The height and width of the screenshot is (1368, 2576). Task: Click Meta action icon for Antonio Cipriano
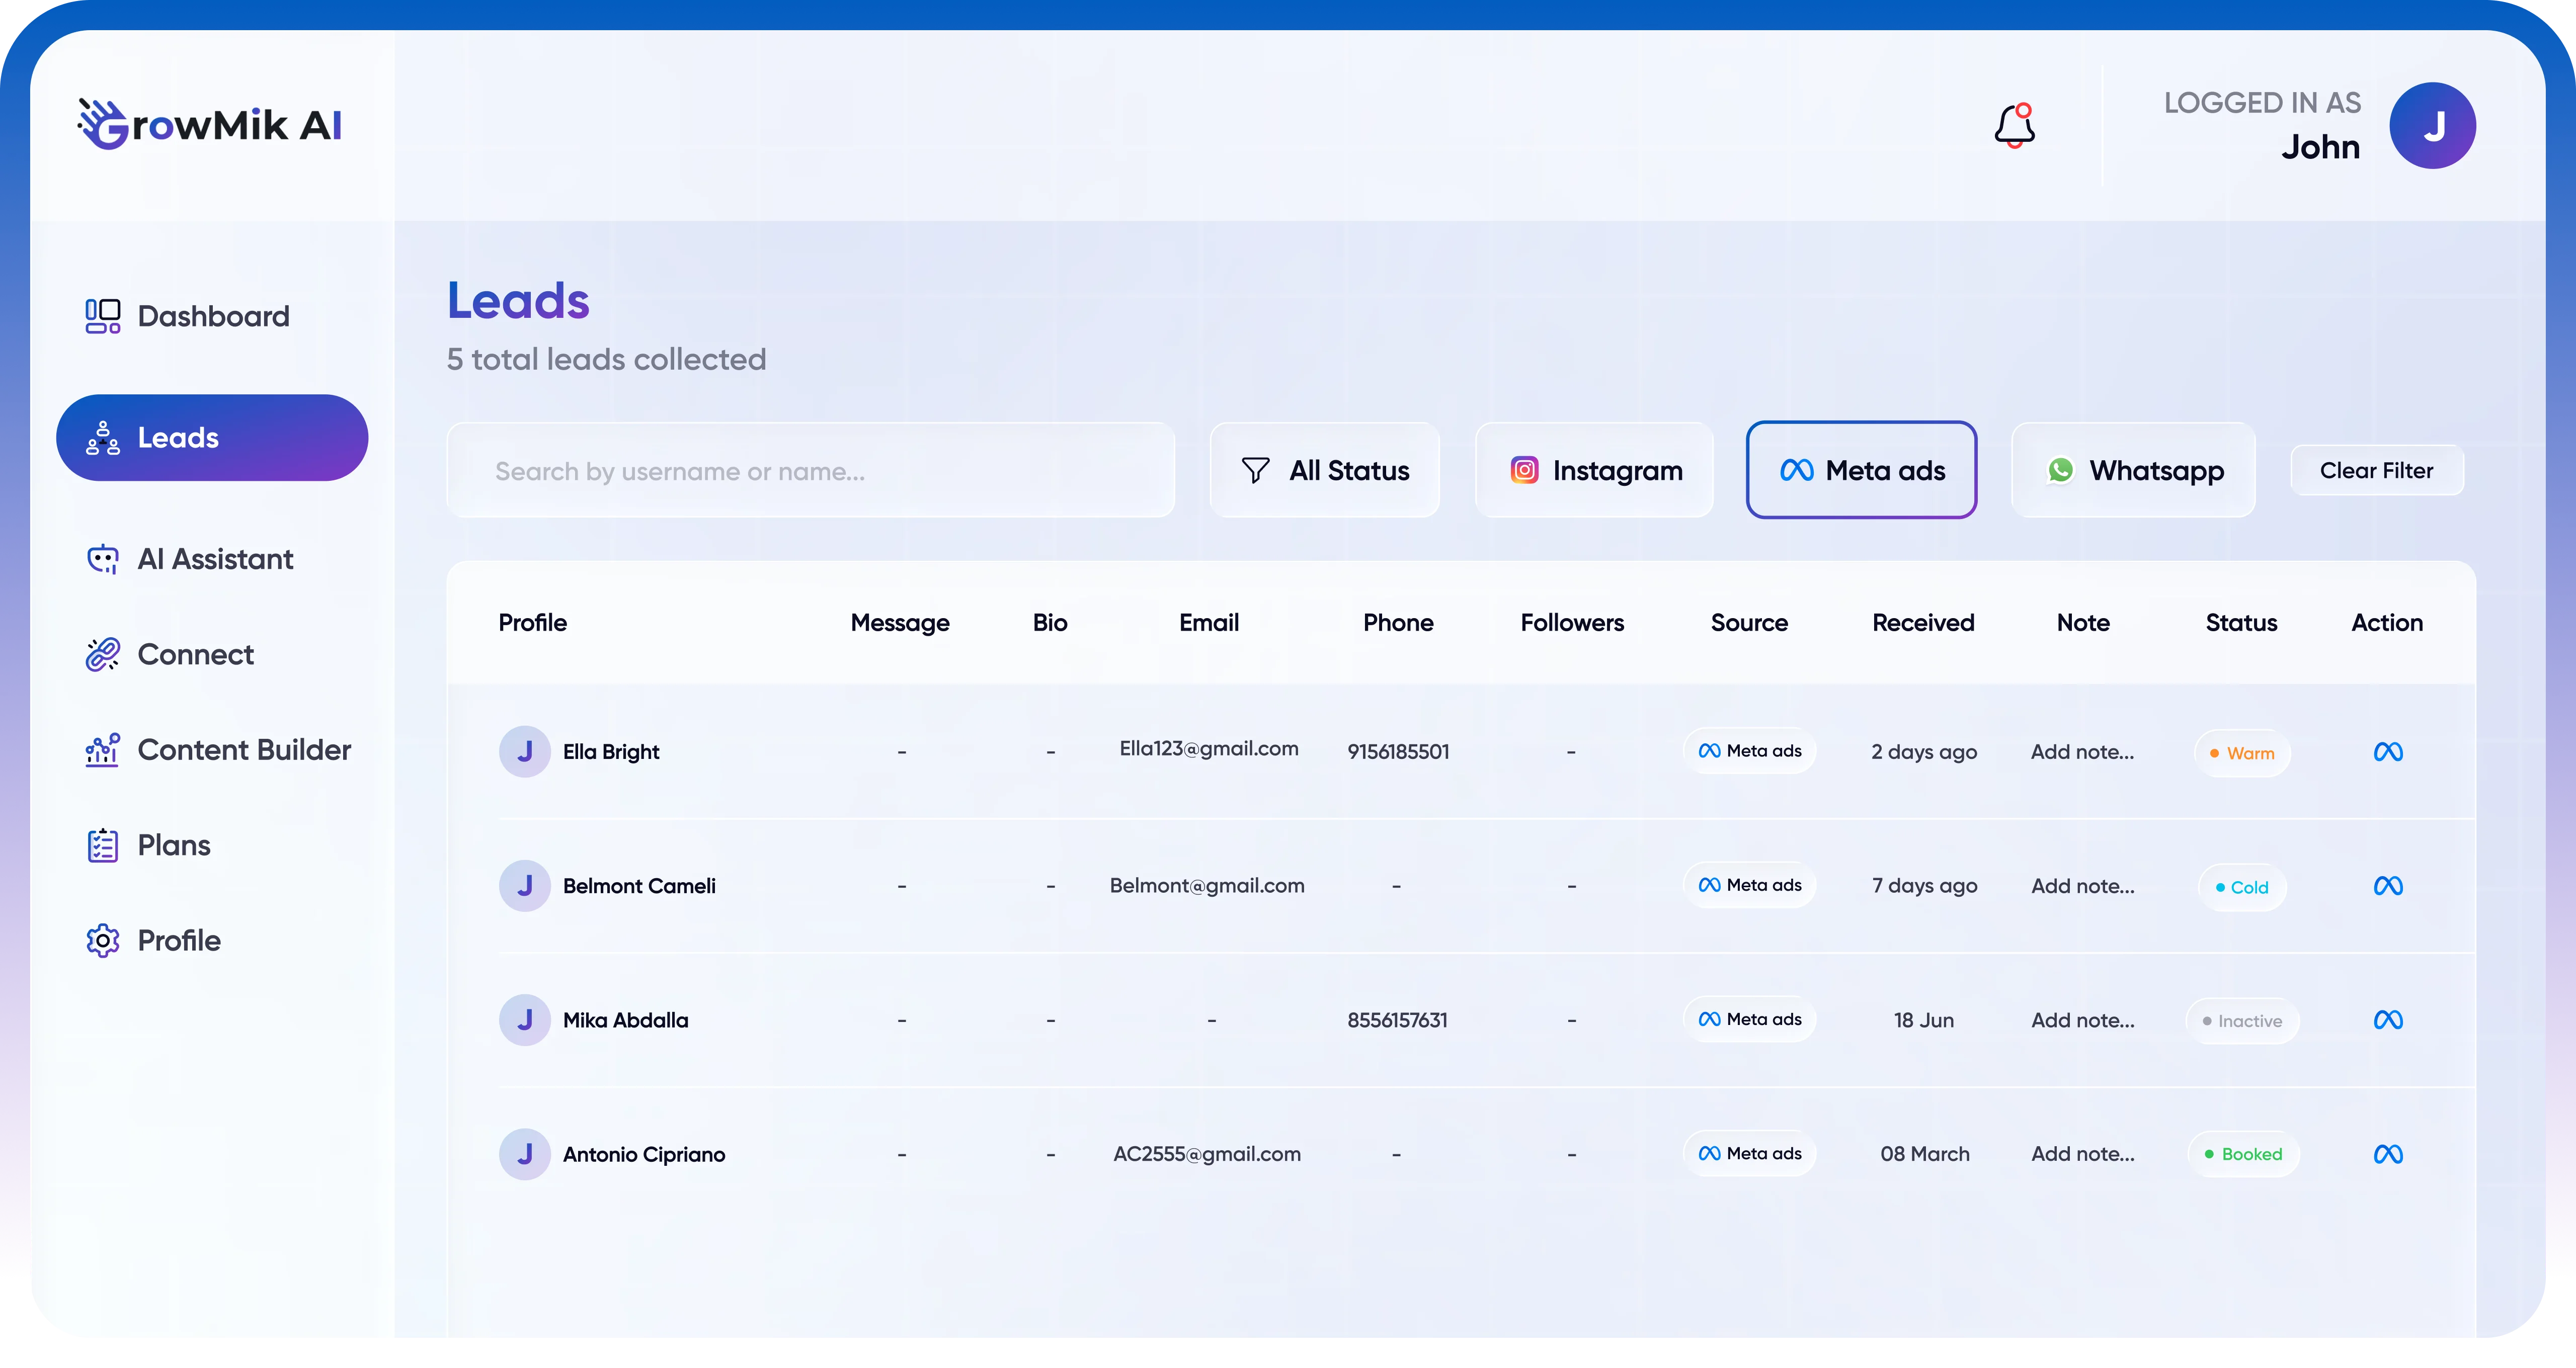coord(2388,1154)
